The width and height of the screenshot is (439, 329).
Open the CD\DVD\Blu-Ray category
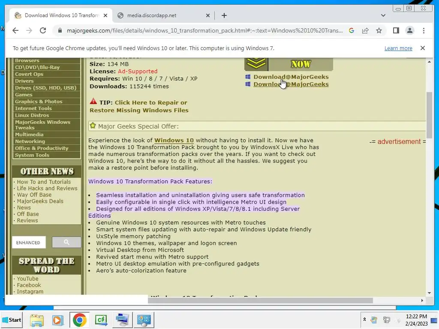click(x=37, y=67)
